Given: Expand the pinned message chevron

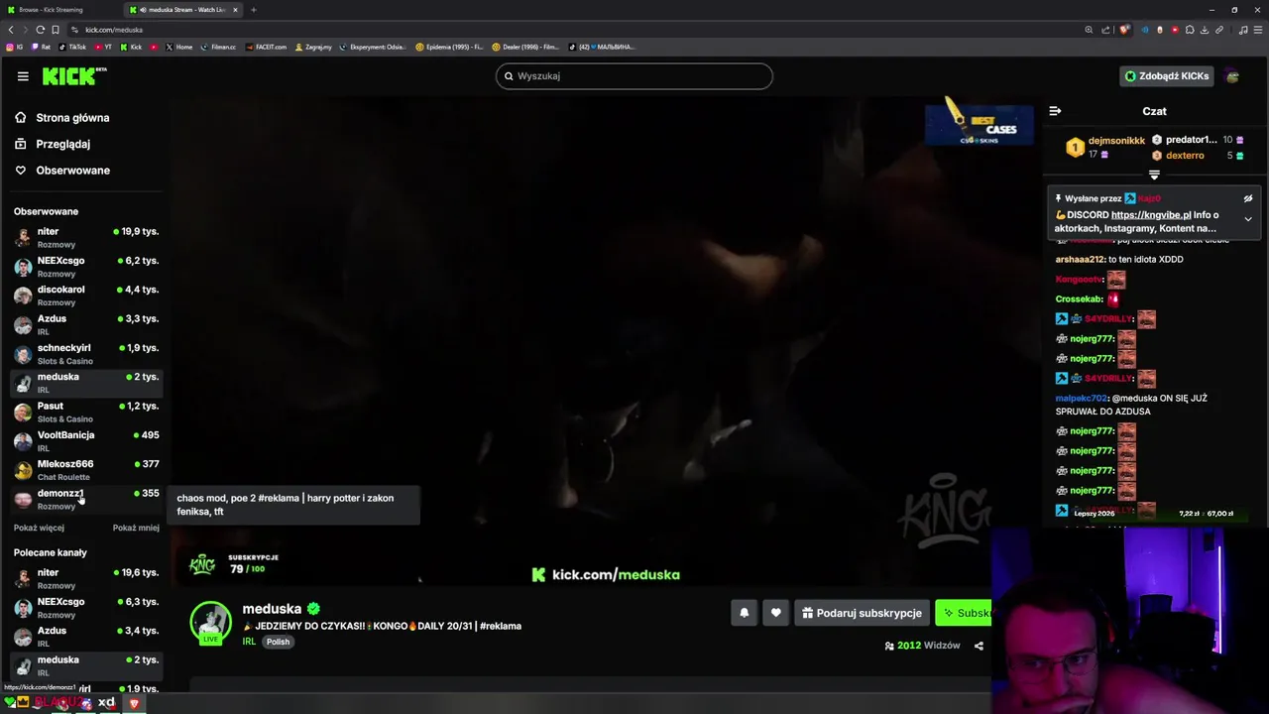Looking at the screenshot, I should coord(1248,219).
